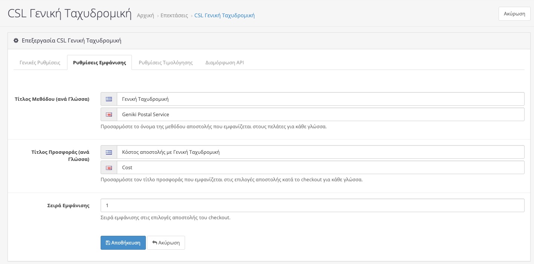Click the Τίτλος Προσφοράς (ανά Γλώσσα) label
This screenshot has width=534, height=264.
tap(60, 156)
